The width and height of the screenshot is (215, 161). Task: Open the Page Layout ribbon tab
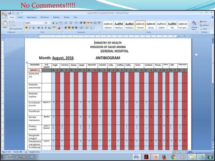pyautogui.click(x=32, y=17)
